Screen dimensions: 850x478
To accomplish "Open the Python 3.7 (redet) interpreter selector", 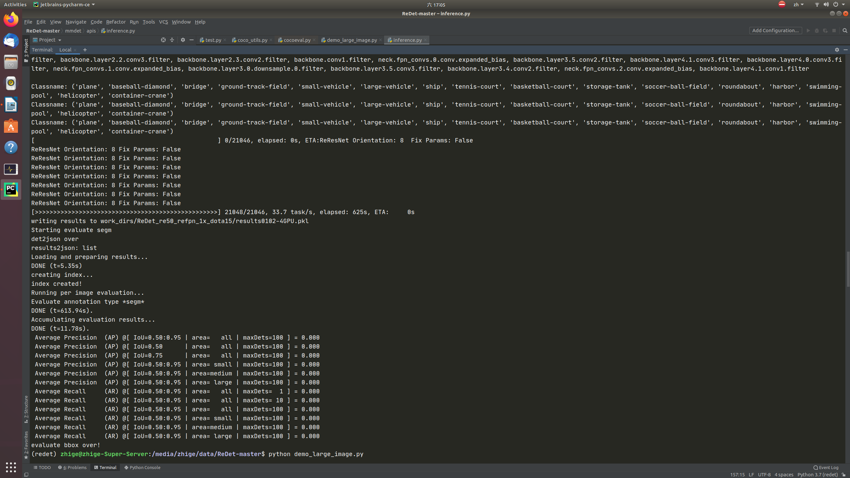I will click(817, 475).
